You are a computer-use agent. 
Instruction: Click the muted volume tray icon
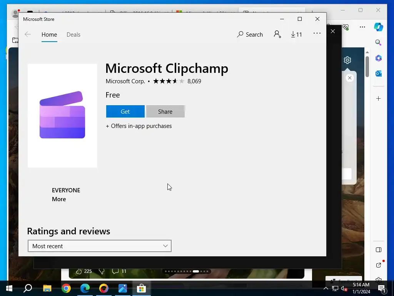tap(344, 288)
